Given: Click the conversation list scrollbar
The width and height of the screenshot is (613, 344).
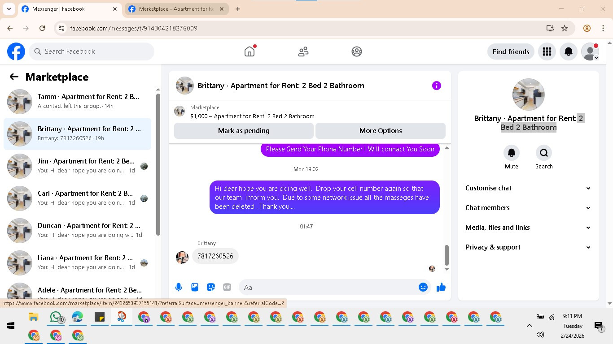Looking at the screenshot, I should [x=158, y=164].
